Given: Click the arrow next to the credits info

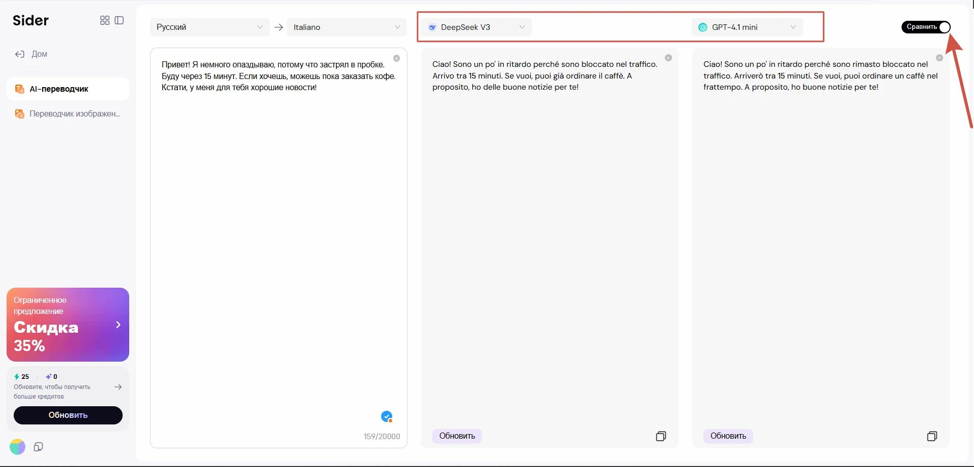Looking at the screenshot, I should [x=118, y=387].
